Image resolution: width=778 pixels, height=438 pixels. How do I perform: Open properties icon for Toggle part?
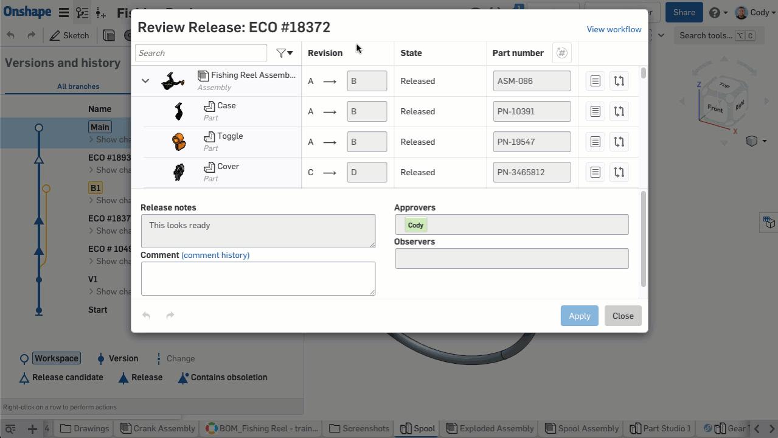595,142
